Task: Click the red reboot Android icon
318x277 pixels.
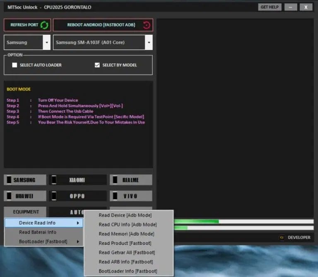Action: [147, 25]
